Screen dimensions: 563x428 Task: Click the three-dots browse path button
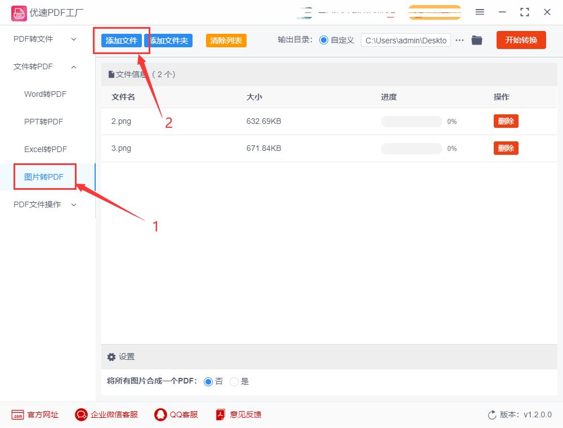[459, 40]
